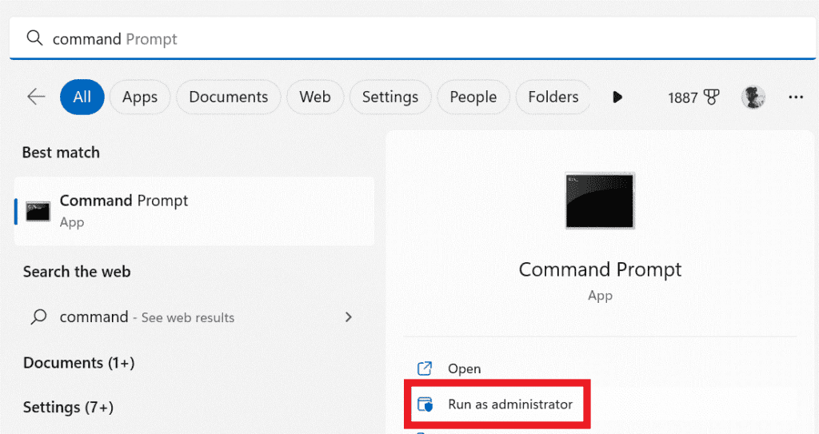Open the three-dot options menu
The height and width of the screenshot is (434, 819).
point(796,98)
